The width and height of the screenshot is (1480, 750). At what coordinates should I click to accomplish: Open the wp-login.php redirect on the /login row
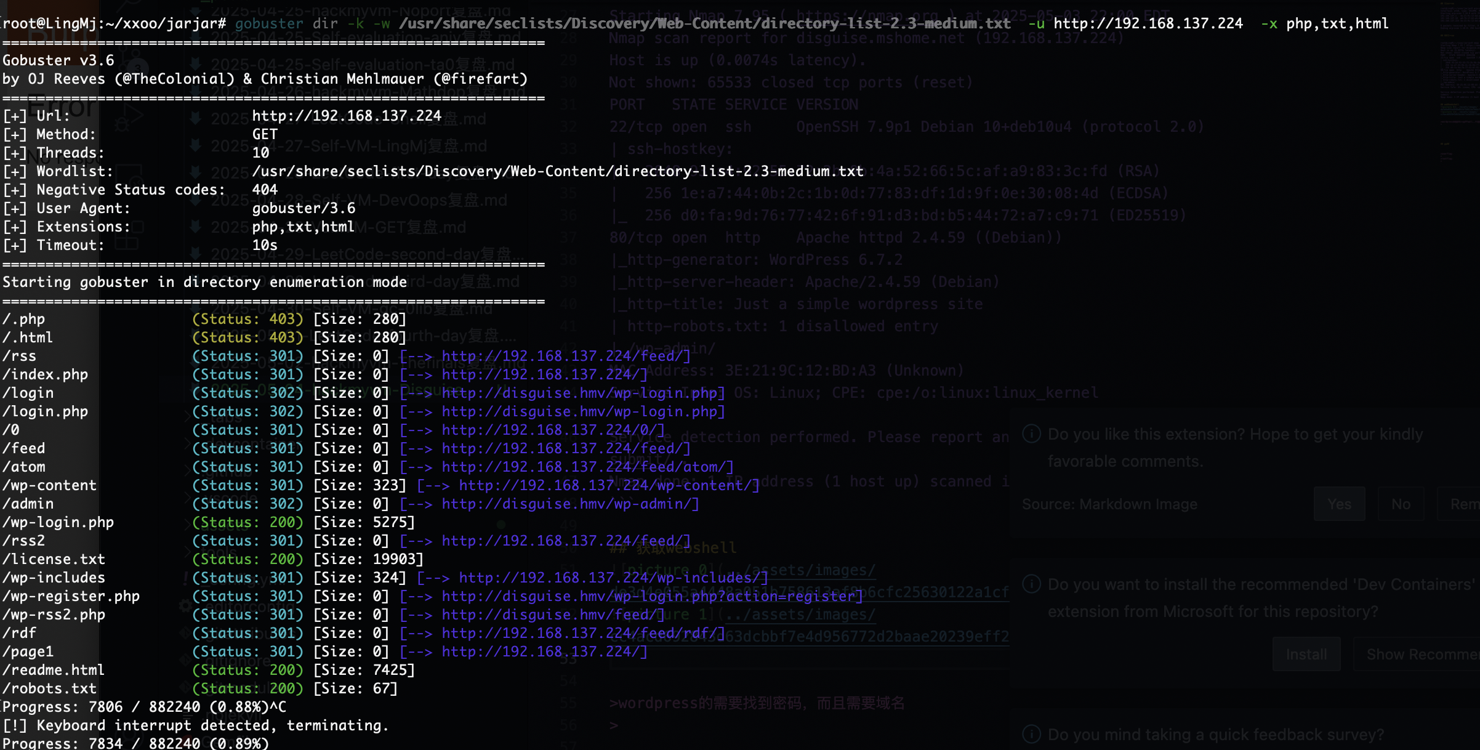click(x=579, y=393)
